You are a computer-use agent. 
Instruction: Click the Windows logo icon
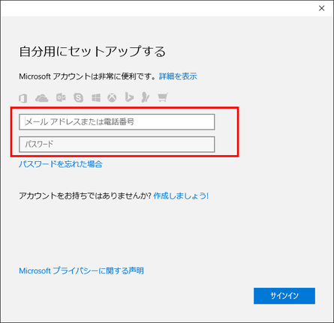(96, 97)
